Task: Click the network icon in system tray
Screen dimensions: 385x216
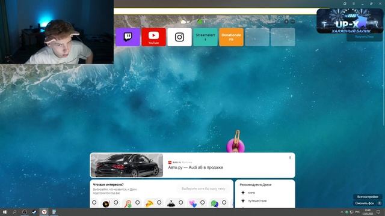Action: [x=351, y=212]
